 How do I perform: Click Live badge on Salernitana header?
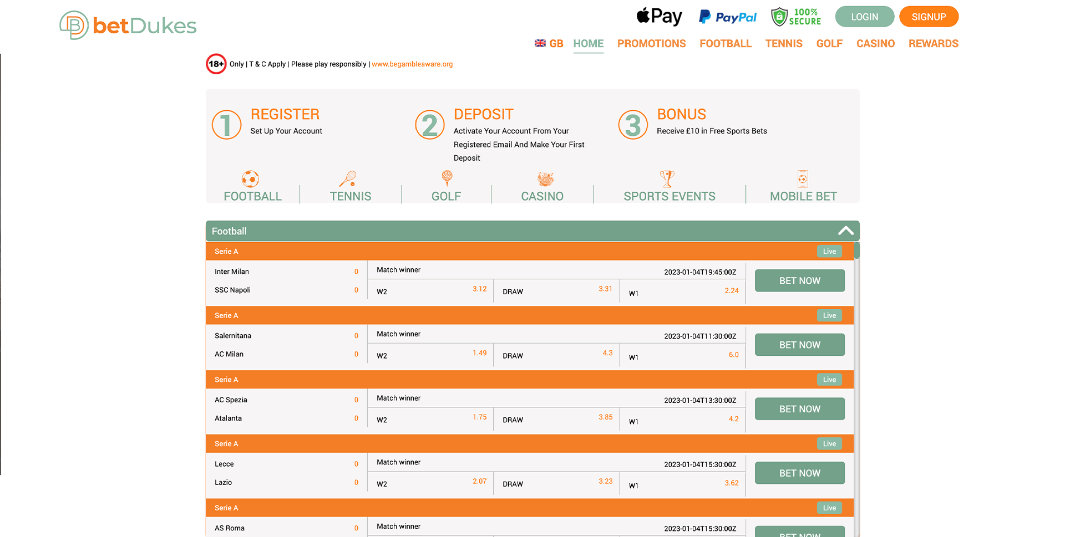pos(829,316)
